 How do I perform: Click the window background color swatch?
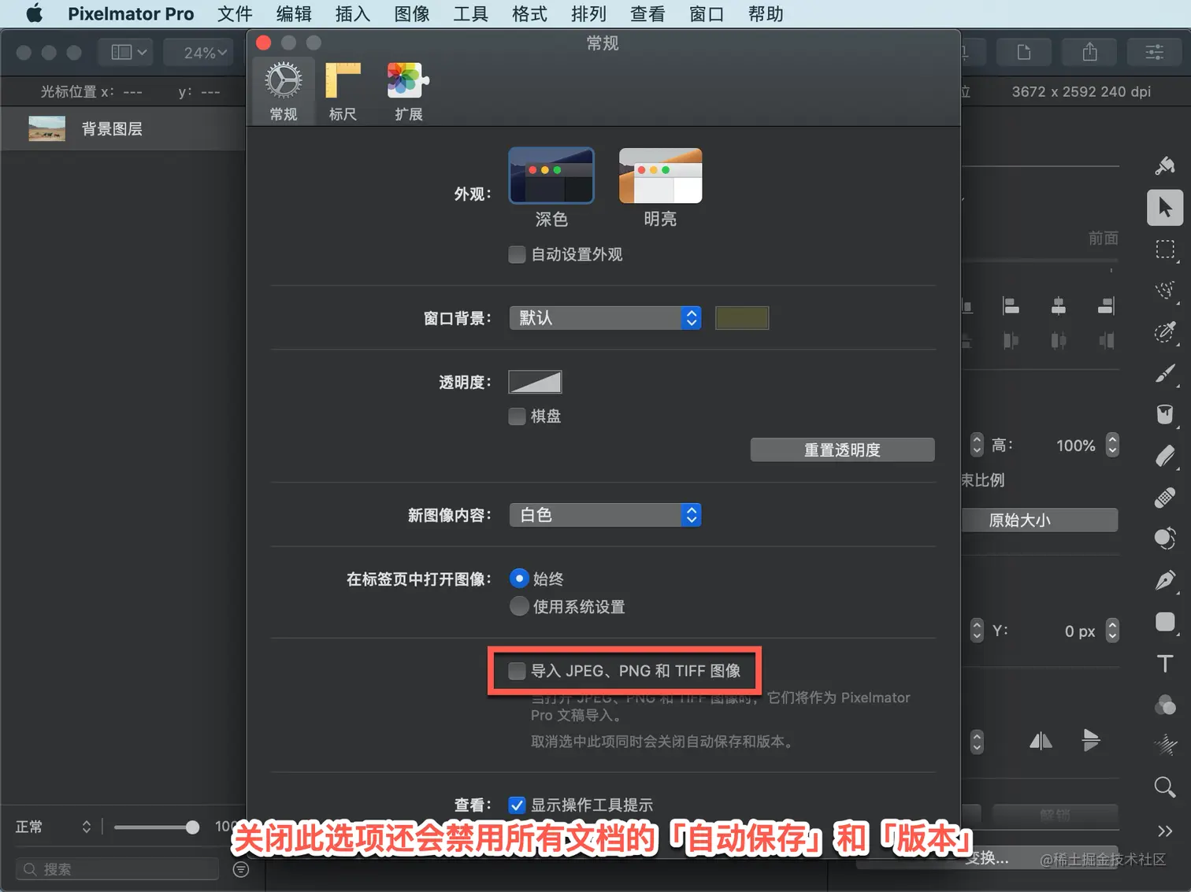pyautogui.click(x=742, y=318)
